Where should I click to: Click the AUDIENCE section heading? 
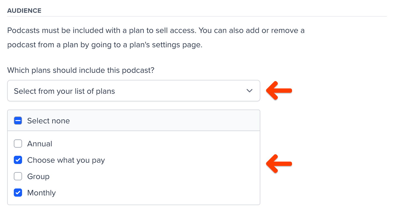(24, 10)
